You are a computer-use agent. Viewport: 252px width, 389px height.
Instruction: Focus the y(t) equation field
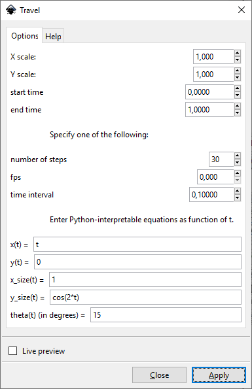pyautogui.click(x=137, y=262)
